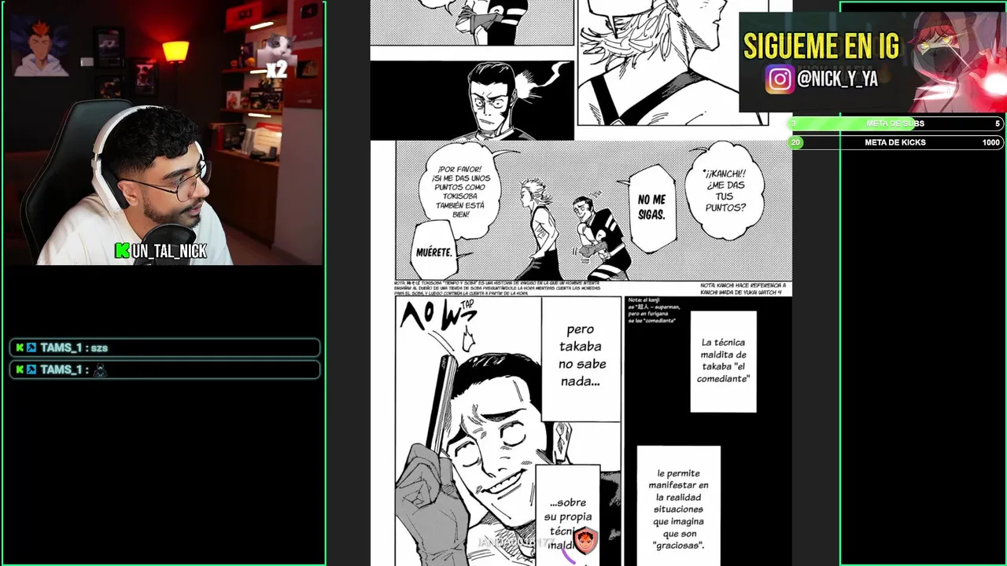1007x566 pixels.
Task: Click the avatar picture above the webcam
Action: tap(40, 47)
